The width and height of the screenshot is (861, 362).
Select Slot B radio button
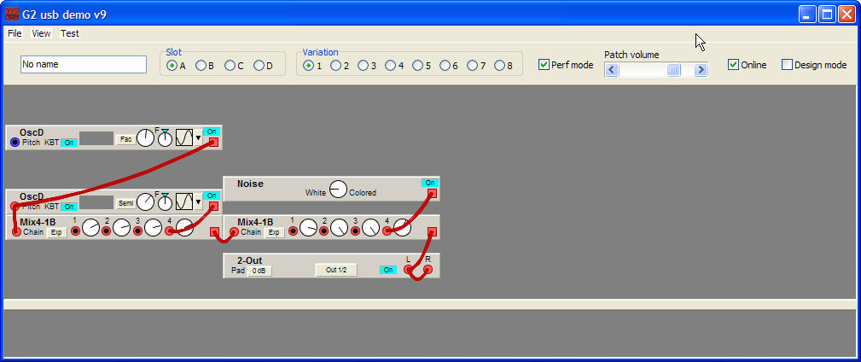pyautogui.click(x=201, y=66)
